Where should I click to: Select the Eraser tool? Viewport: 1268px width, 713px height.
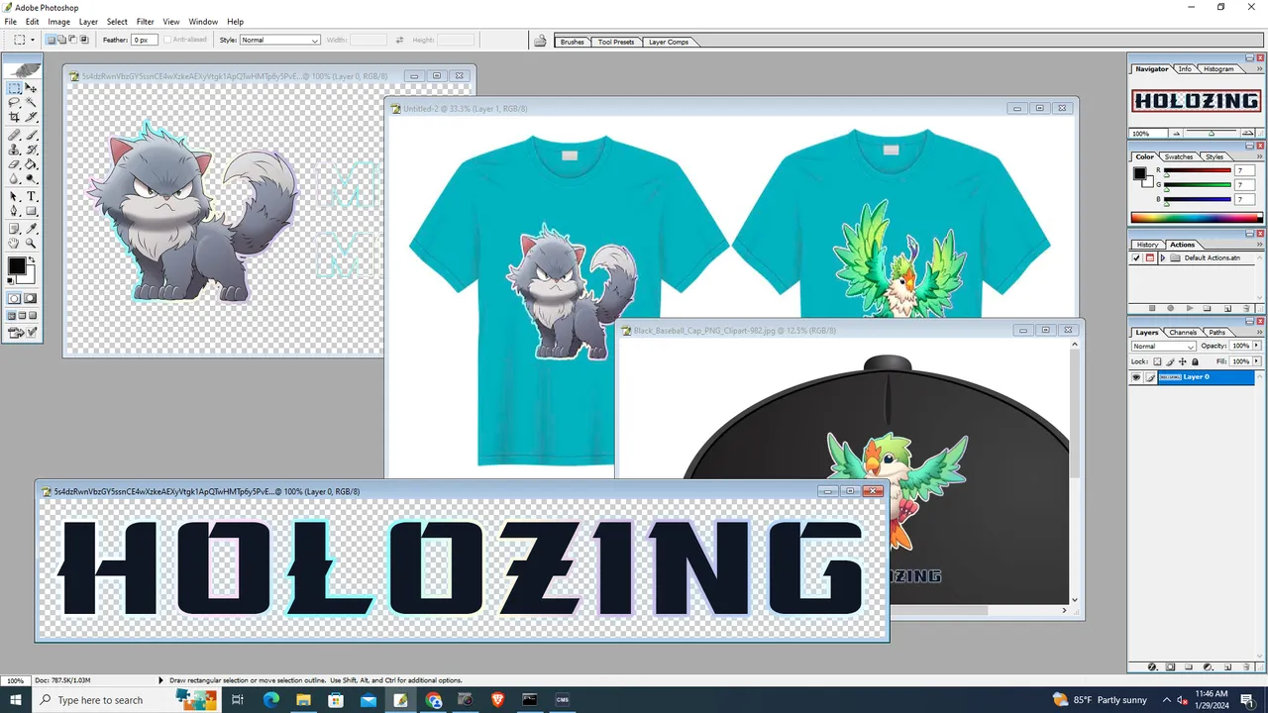(x=14, y=163)
